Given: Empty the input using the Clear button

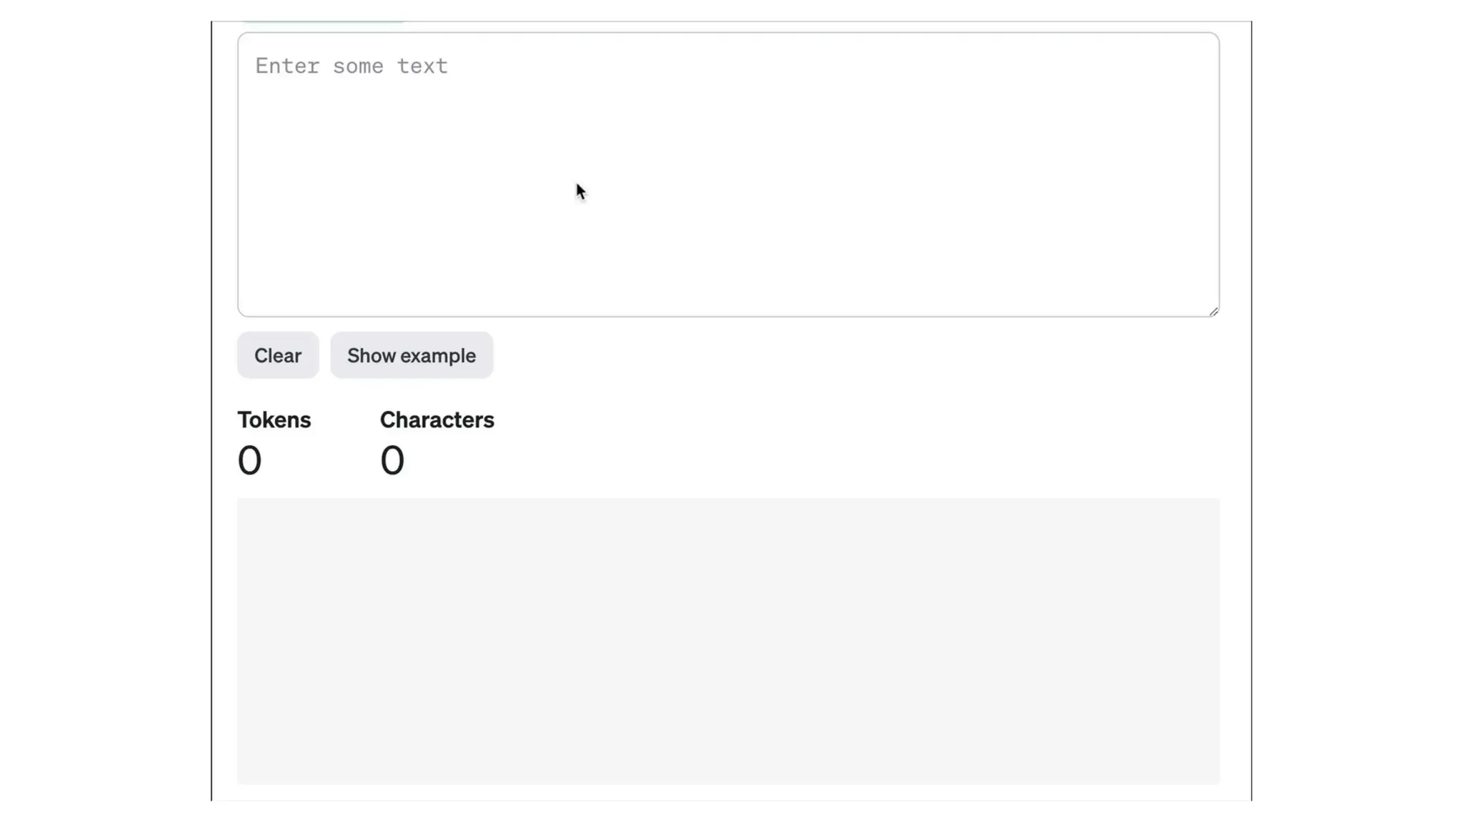Looking at the screenshot, I should 278,355.
